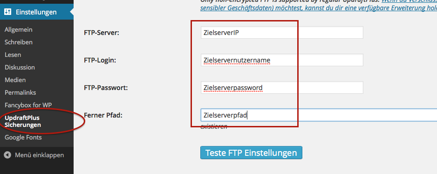The width and height of the screenshot is (437, 174).
Task: Click Teste FTP Einstellungen button
Action: (251, 153)
